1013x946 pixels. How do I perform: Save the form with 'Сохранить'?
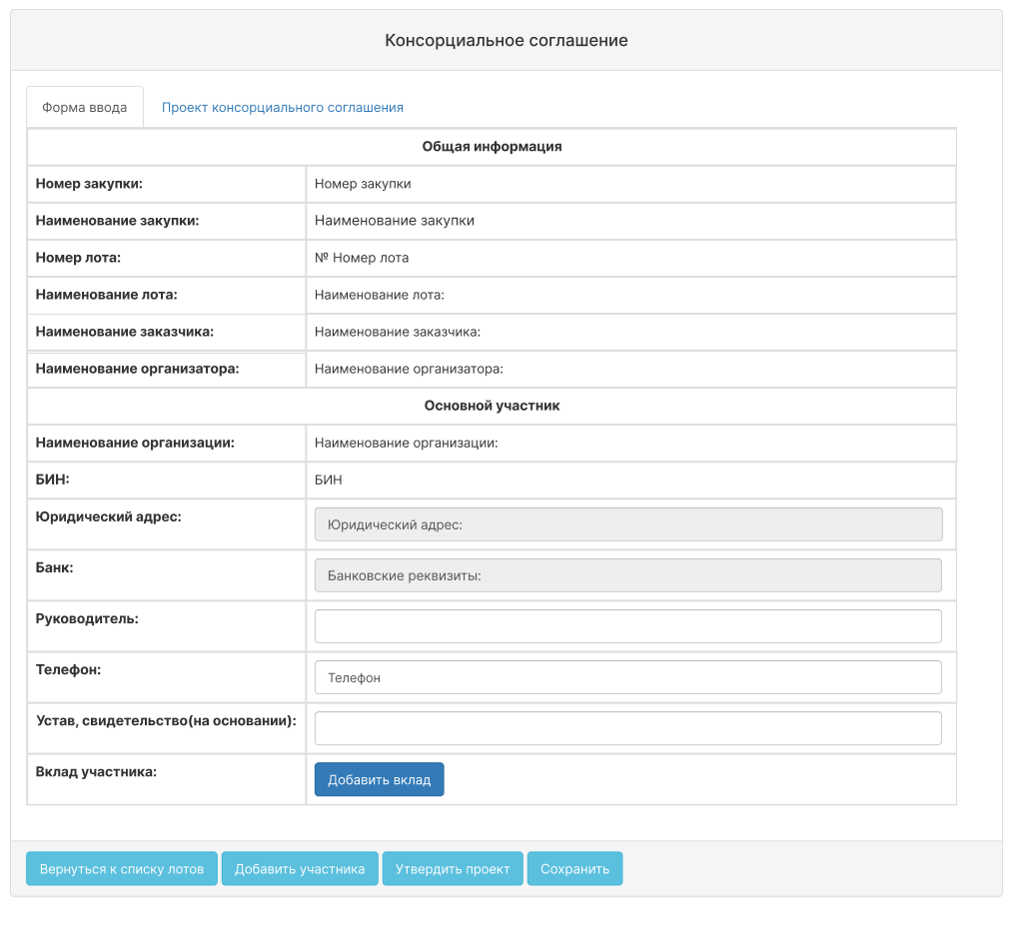[574, 868]
